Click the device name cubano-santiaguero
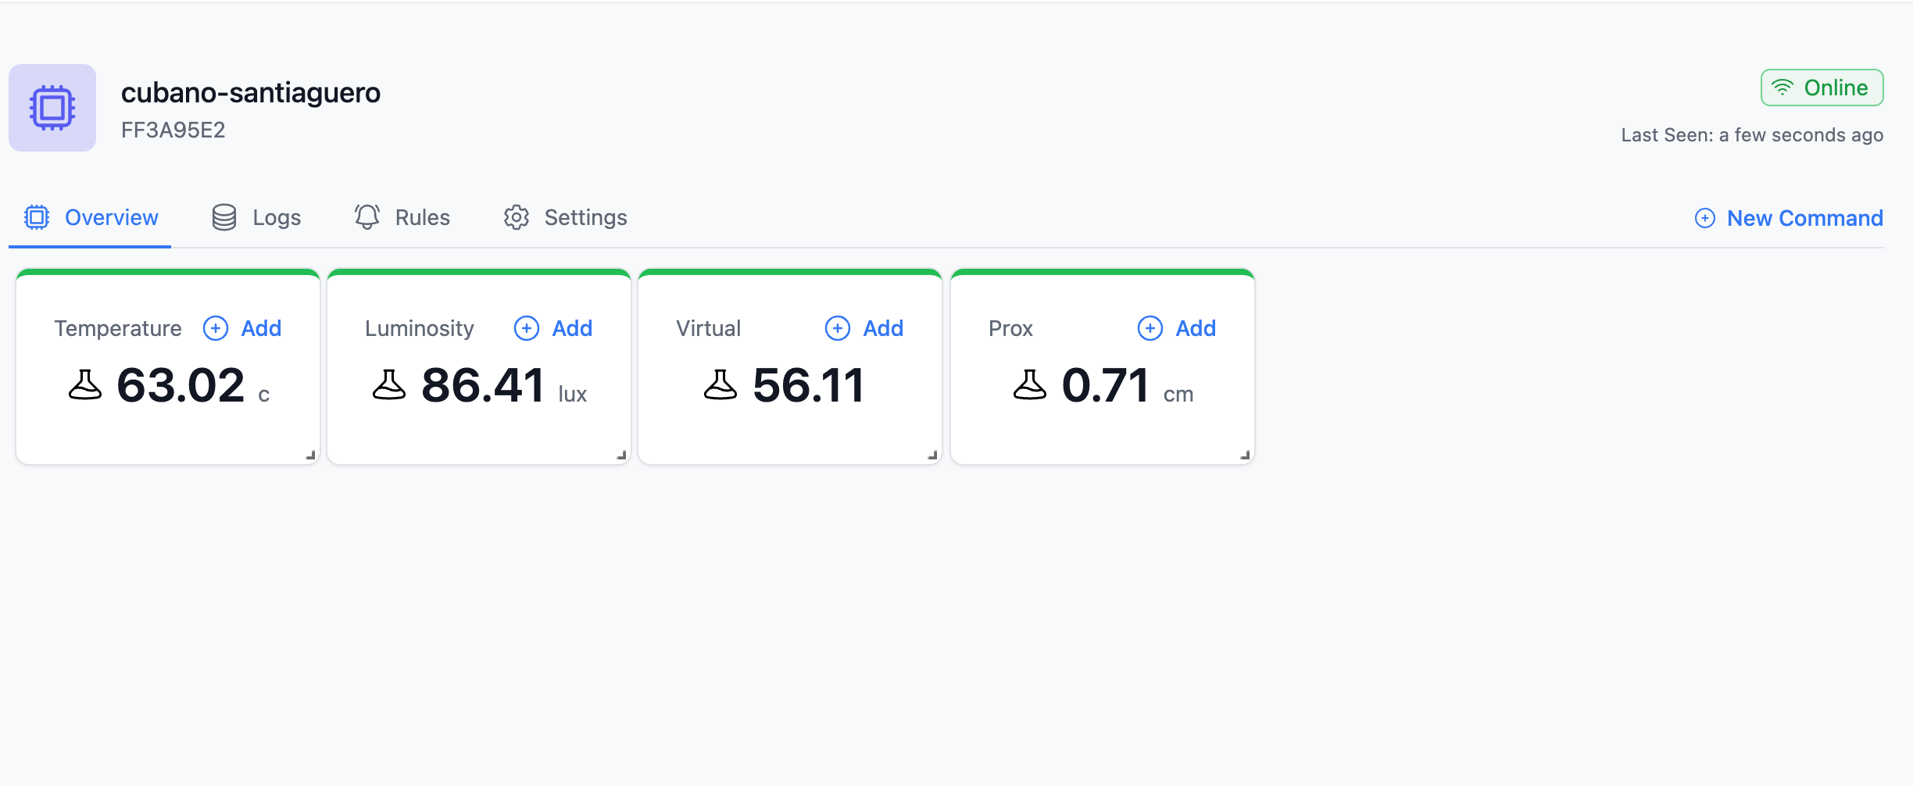This screenshot has height=786, width=1913. tap(251, 91)
